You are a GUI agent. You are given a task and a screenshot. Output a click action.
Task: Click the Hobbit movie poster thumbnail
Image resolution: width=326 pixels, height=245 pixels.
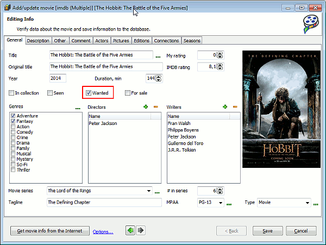click(x=281, y=109)
